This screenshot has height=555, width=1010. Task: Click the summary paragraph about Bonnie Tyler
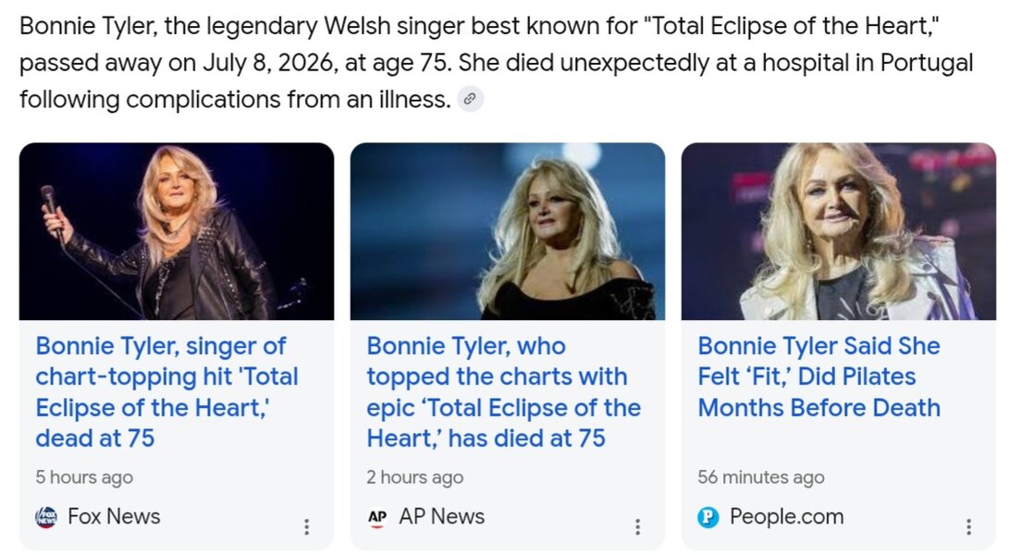point(496,63)
